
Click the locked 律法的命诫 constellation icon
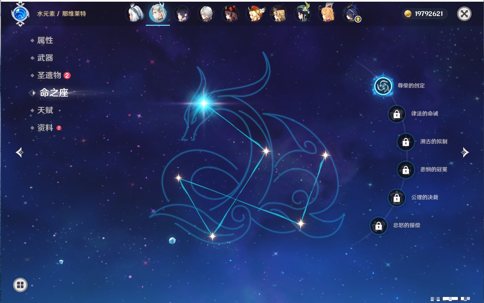pyautogui.click(x=397, y=114)
